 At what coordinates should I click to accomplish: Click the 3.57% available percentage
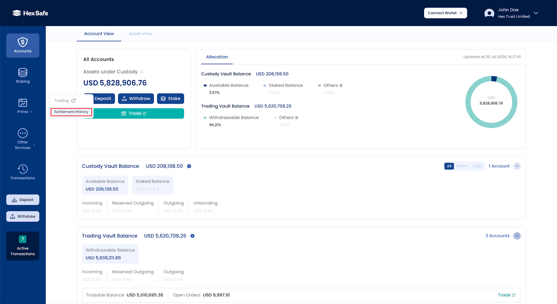coord(214,93)
